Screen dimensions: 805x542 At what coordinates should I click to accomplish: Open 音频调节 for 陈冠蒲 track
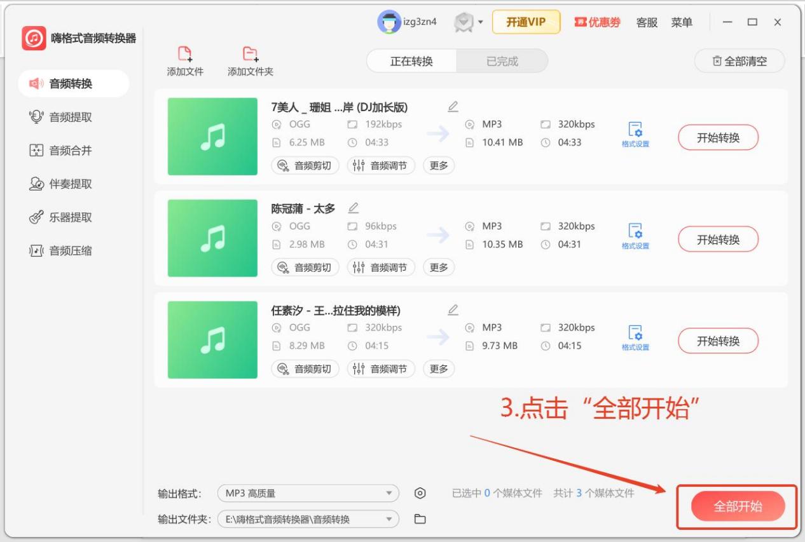click(x=381, y=268)
